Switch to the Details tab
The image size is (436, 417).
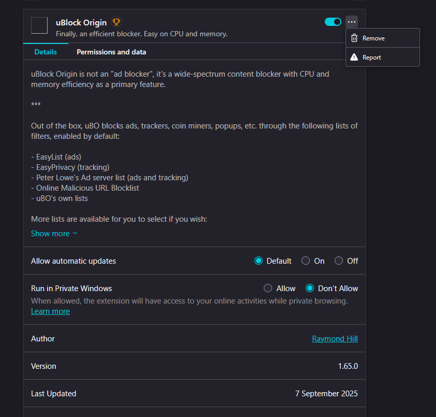[46, 52]
